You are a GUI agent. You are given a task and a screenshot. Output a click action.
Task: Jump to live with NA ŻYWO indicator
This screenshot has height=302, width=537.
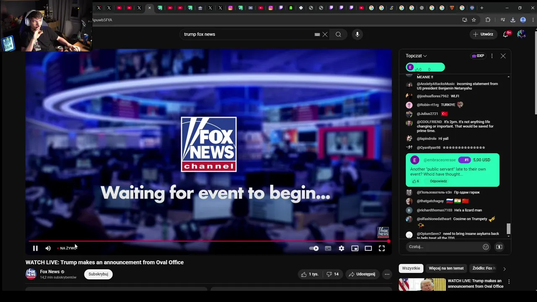click(x=67, y=248)
